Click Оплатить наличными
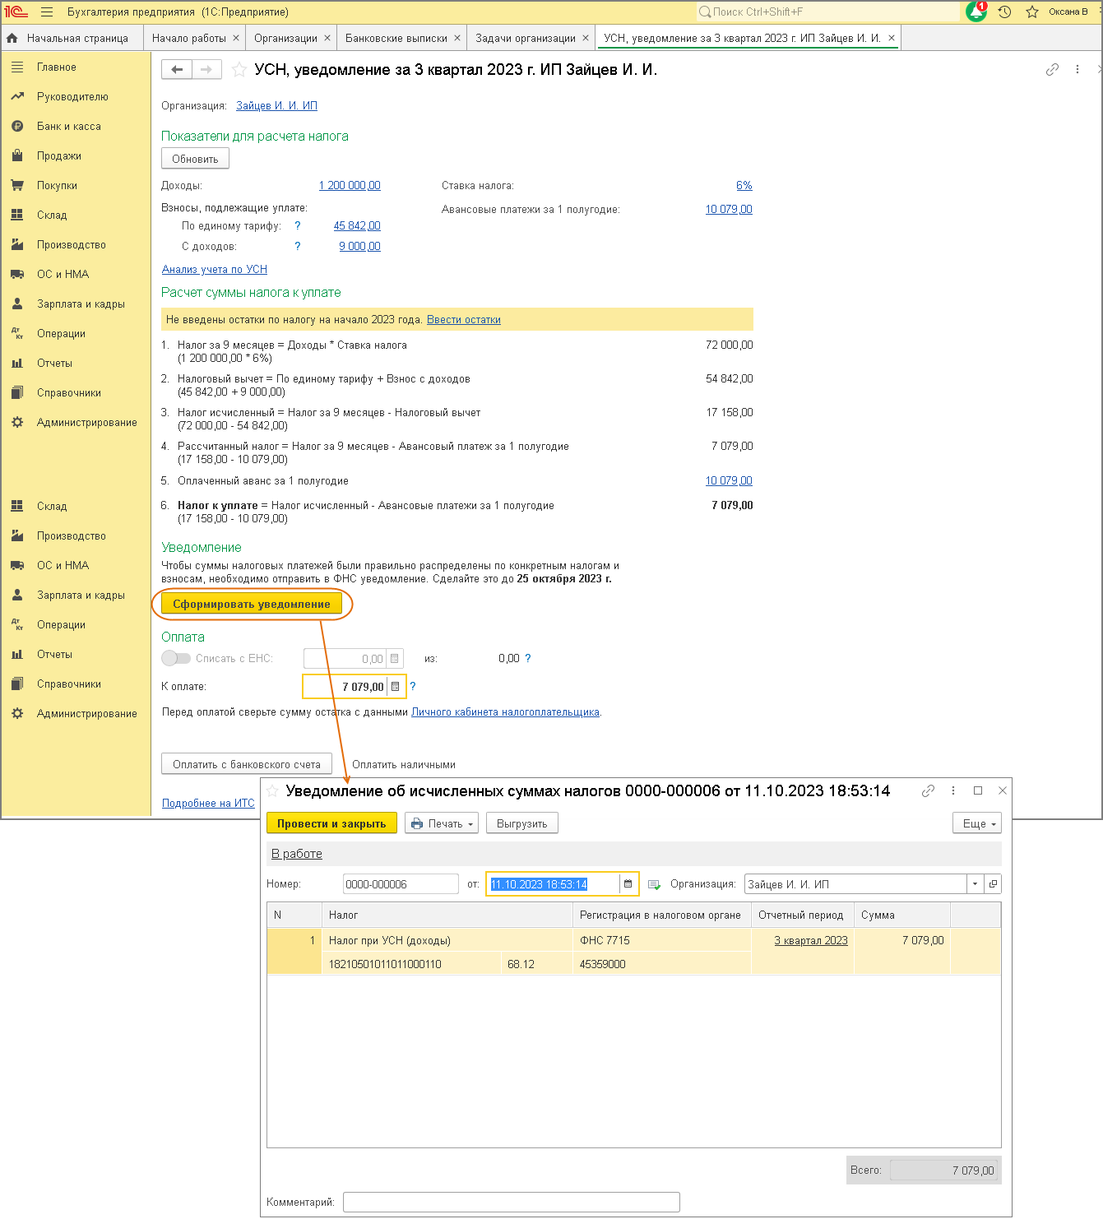The image size is (1103, 1219). pos(404,764)
